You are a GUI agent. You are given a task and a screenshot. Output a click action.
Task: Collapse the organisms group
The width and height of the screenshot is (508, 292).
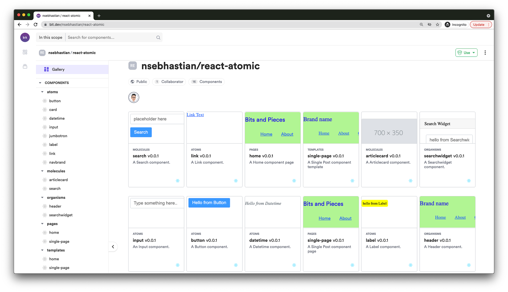pos(42,197)
